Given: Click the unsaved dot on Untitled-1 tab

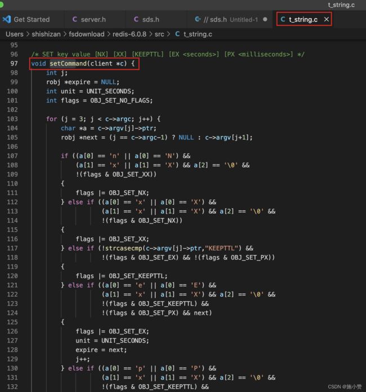Looking at the screenshot, I should pos(265,19).
